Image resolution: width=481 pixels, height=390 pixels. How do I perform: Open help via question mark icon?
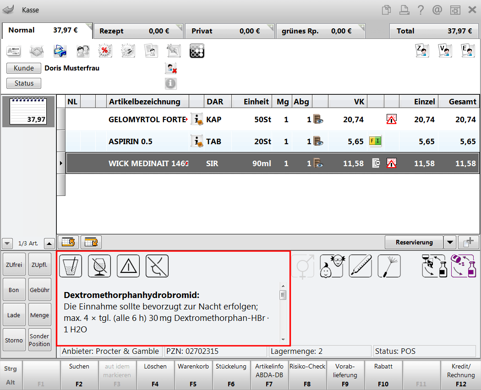(421, 10)
